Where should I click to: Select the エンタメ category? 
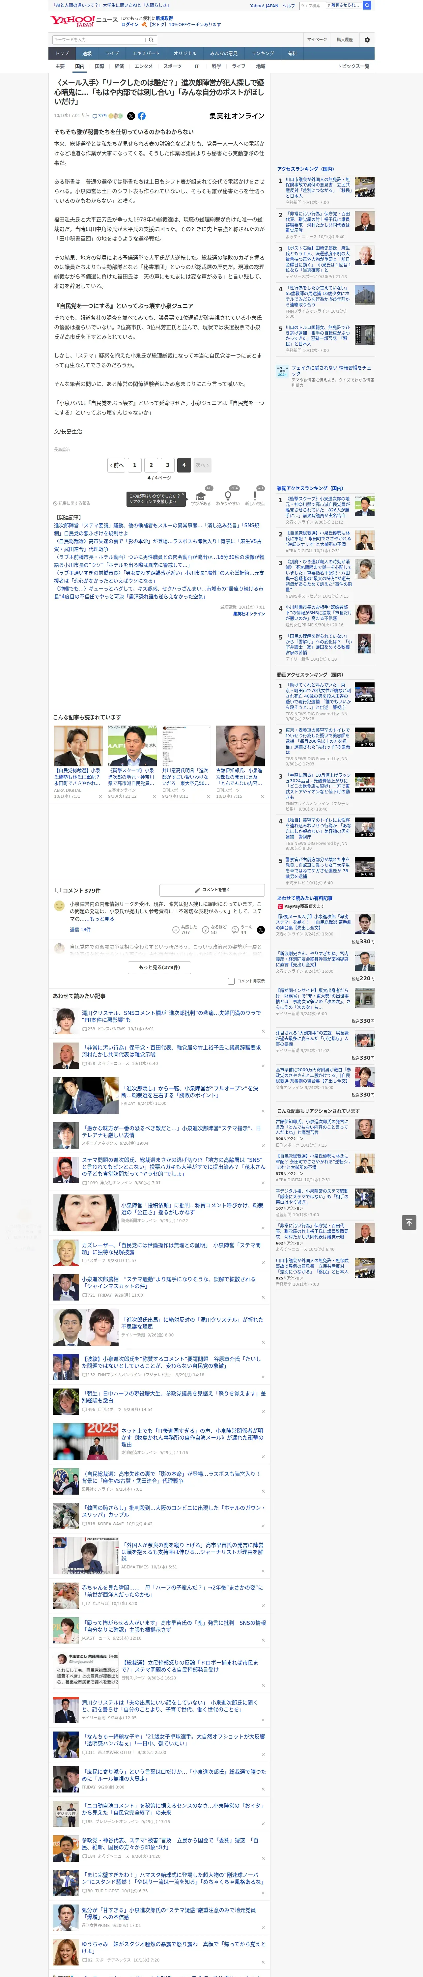144,66
